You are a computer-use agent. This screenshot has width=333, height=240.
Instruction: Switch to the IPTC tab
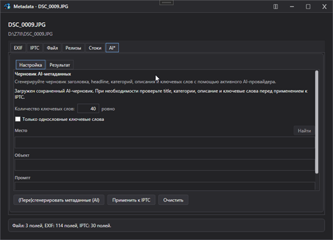(x=34, y=48)
